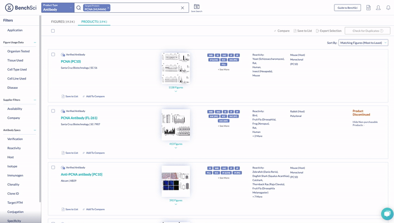Image resolution: width=394 pixels, height=223 pixels.
Task: Check the Anti-PCNA antibody [PC10] checkbox
Action: (53, 167)
